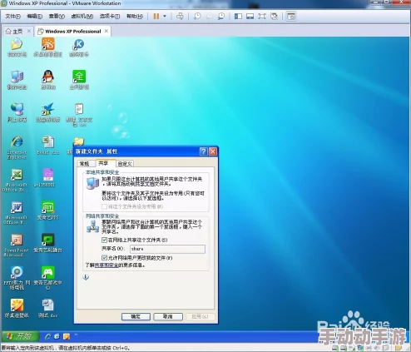
Task: Open the 虚拟机(M) menu
Action: coord(82,17)
